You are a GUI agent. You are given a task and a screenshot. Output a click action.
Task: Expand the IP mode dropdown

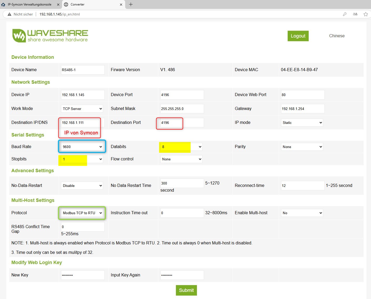coord(302,123)
